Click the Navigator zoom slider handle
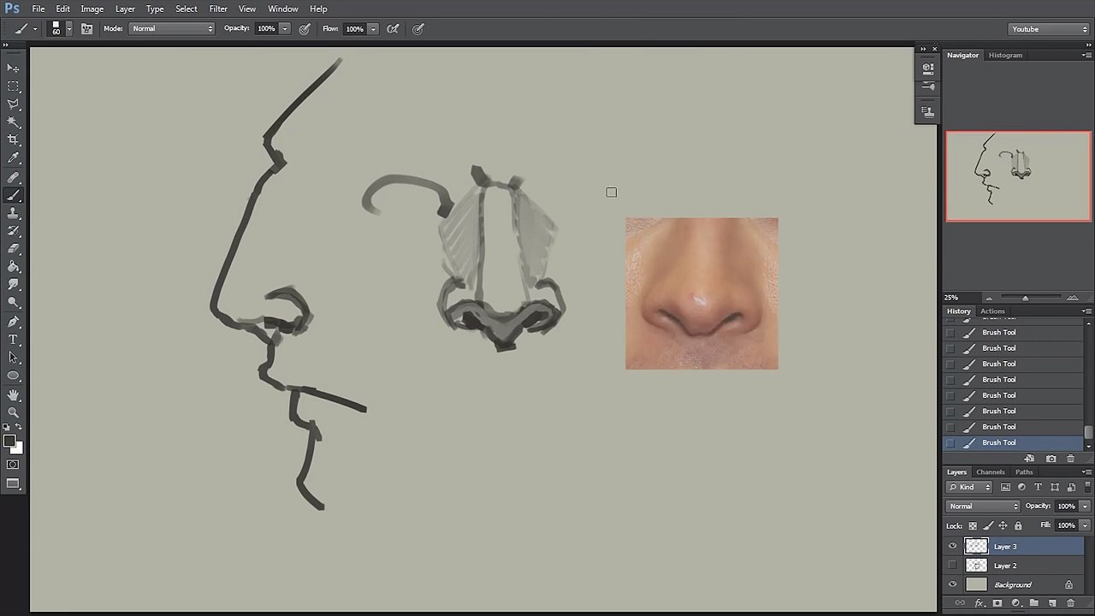Viewport: 1095px width, 616px height. (x=1025, y=298)
